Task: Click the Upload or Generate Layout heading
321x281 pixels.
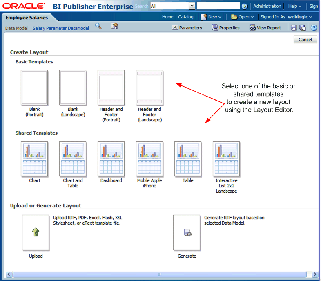Action: 46,206
